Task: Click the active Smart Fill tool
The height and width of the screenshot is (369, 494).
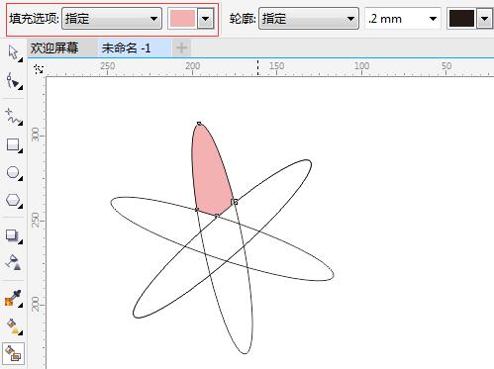Action: (x=13, y=353)
